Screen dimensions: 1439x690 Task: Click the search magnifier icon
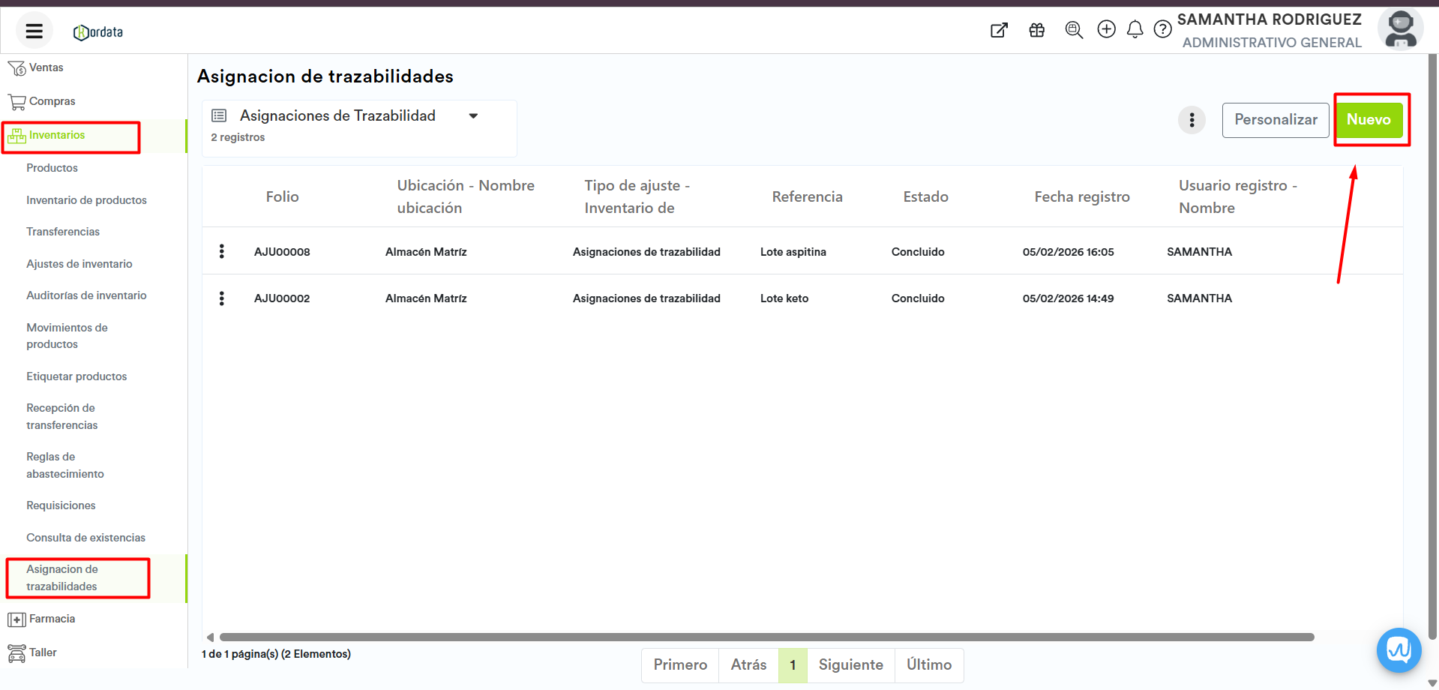coord(1074,30)
